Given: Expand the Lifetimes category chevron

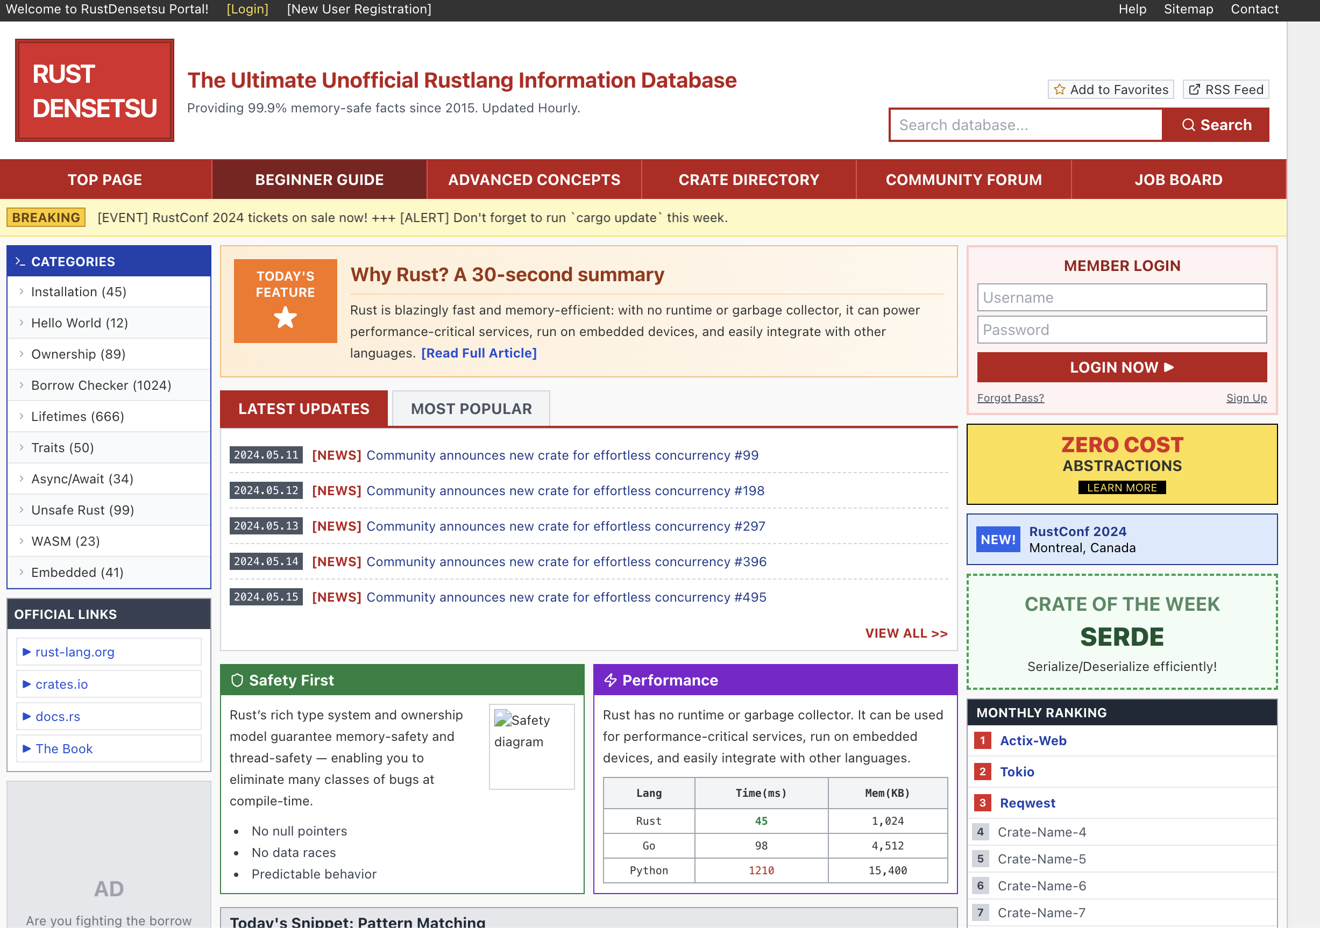Looking at the screenshot, I should [x=22, y=416].
